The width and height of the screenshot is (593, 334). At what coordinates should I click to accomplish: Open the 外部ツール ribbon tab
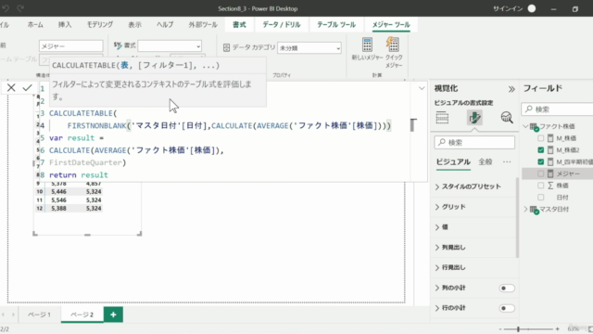click(x=203, y=25)
